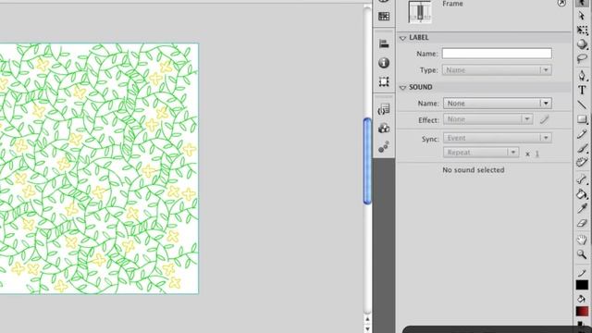This screenshot has height=333, width=592.
Task: Select the Eraser tool
Action: pos(582,223)
